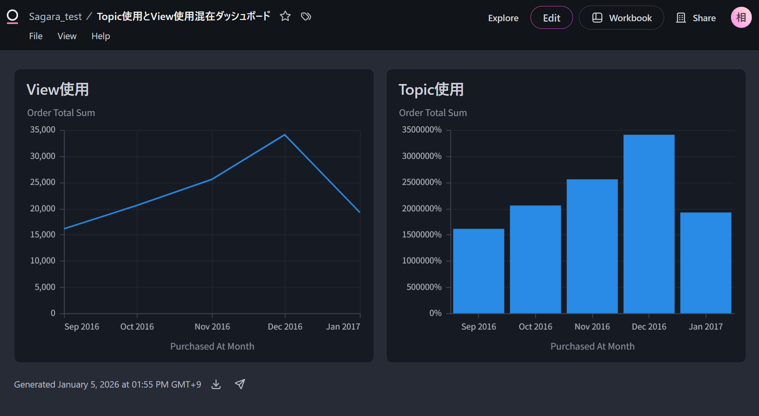Screen dimensions: 759x416
Task: Open the Workbook view
Action: click(621, 18)
